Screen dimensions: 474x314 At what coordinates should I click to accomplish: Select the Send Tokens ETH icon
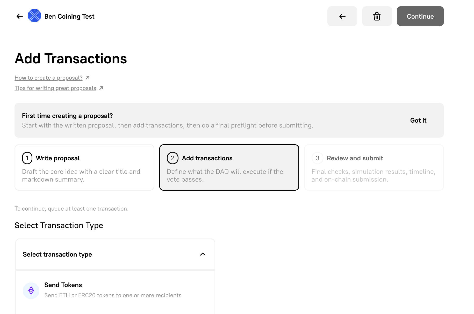31,290
